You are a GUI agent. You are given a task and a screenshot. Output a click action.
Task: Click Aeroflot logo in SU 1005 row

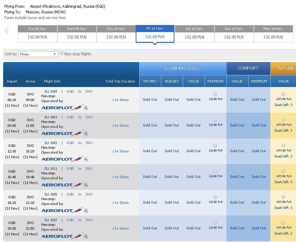click(x=62, y=210)
